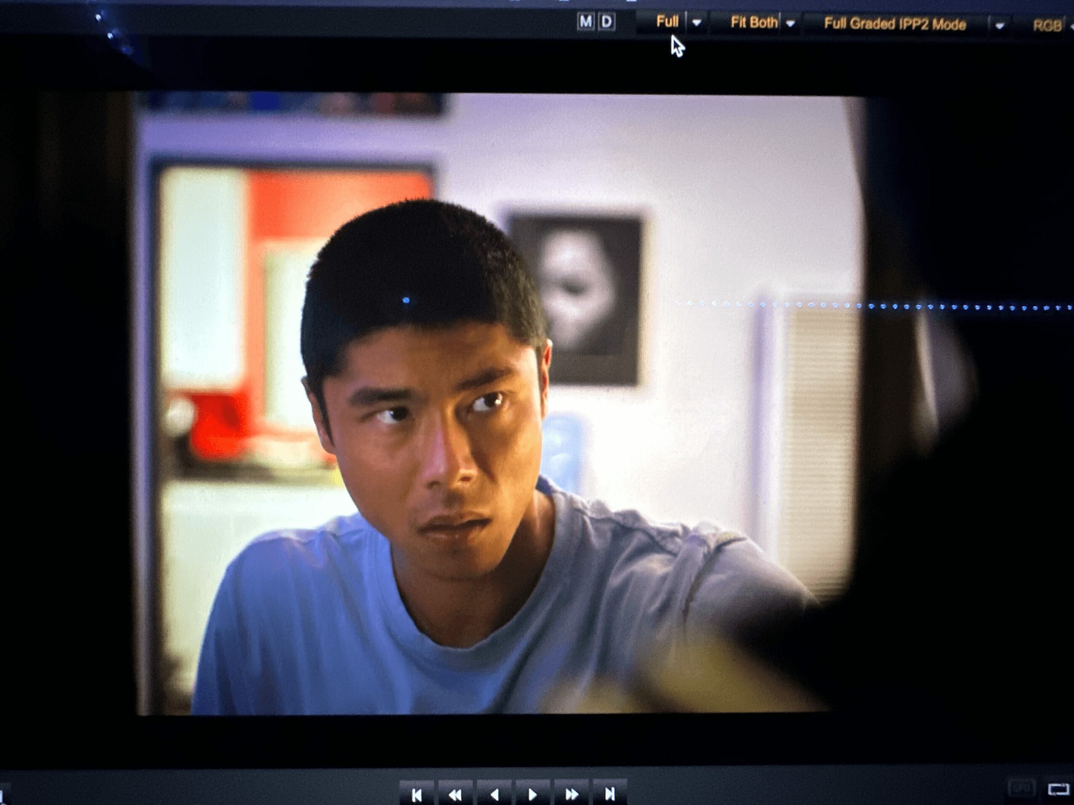
Task: Jump to the first frame
Action: pos(416,794)
